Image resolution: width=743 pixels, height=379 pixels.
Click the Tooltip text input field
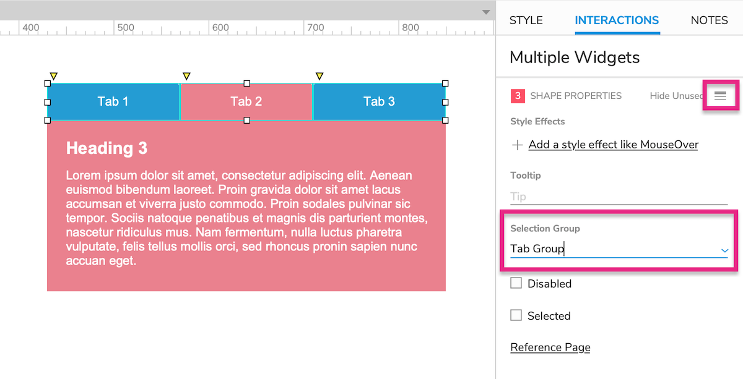[619, 197]
